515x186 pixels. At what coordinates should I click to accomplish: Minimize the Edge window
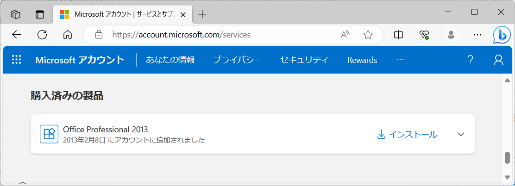tap(448, 12)
